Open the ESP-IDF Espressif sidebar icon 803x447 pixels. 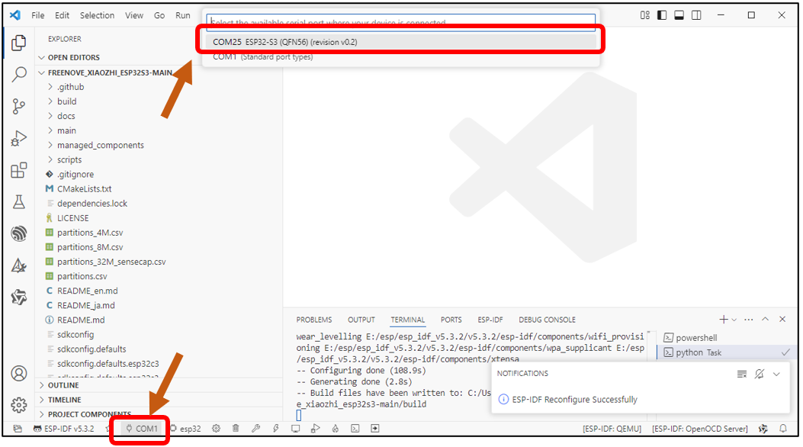19,233
